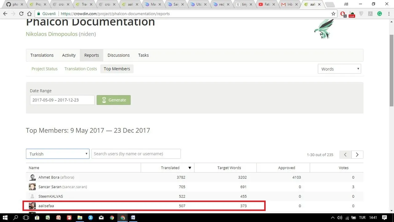Open Action Center notifications icon
The width and height of the screenshot is (394, 222).
[384, 218]
